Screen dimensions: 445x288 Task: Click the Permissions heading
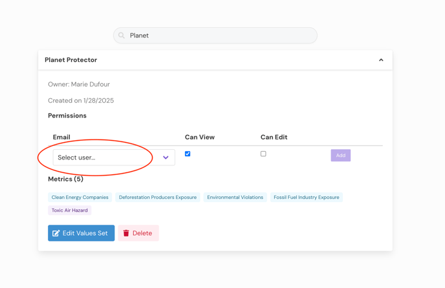[67, 116]
